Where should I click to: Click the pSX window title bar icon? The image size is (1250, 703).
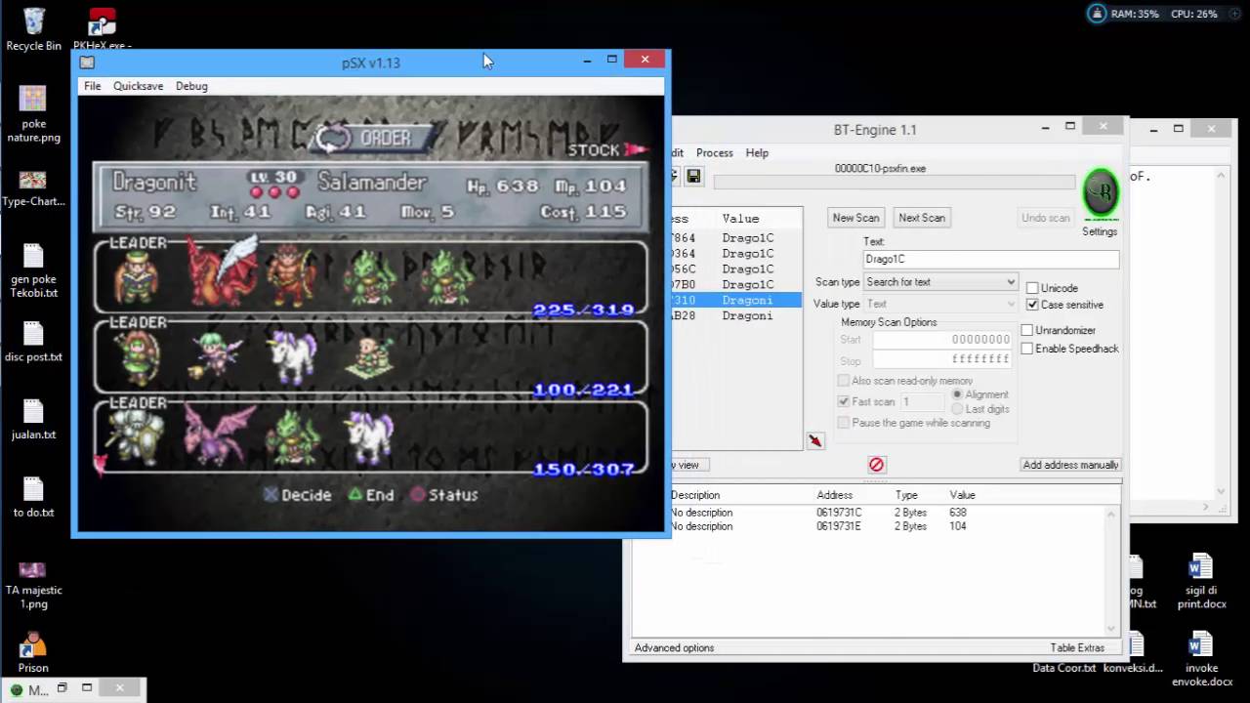click(87, 62)
